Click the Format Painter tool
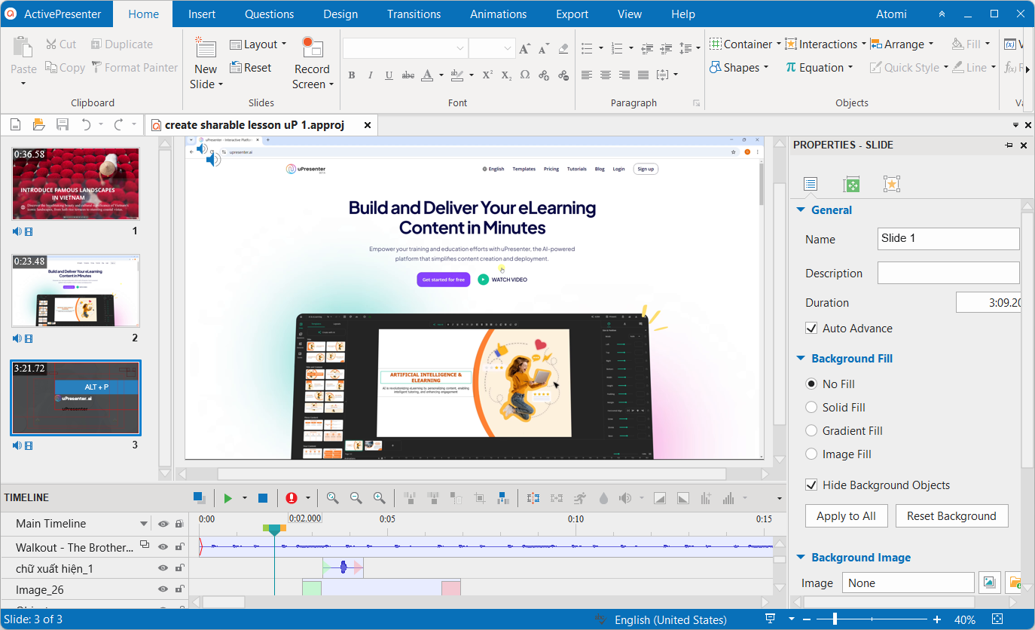This screenshot has width=1035, height=630. 135,67
